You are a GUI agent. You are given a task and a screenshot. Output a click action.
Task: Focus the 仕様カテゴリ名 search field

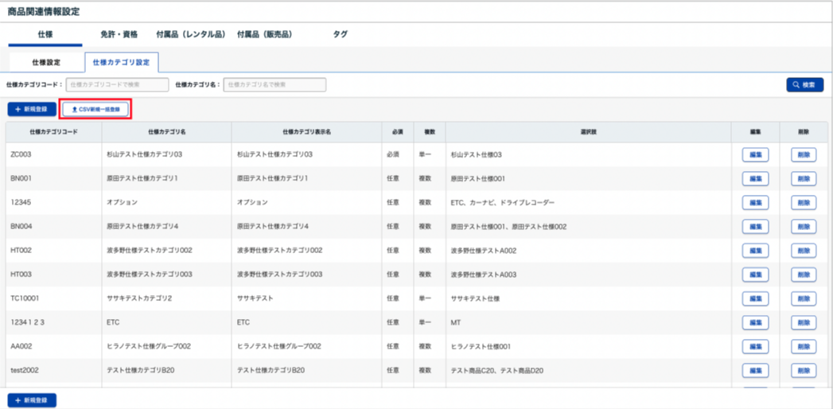274,84
